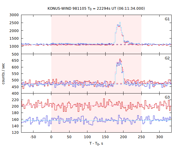Click the 180 y-axis tick label
The image size is (176, 147).
point(15,113)
